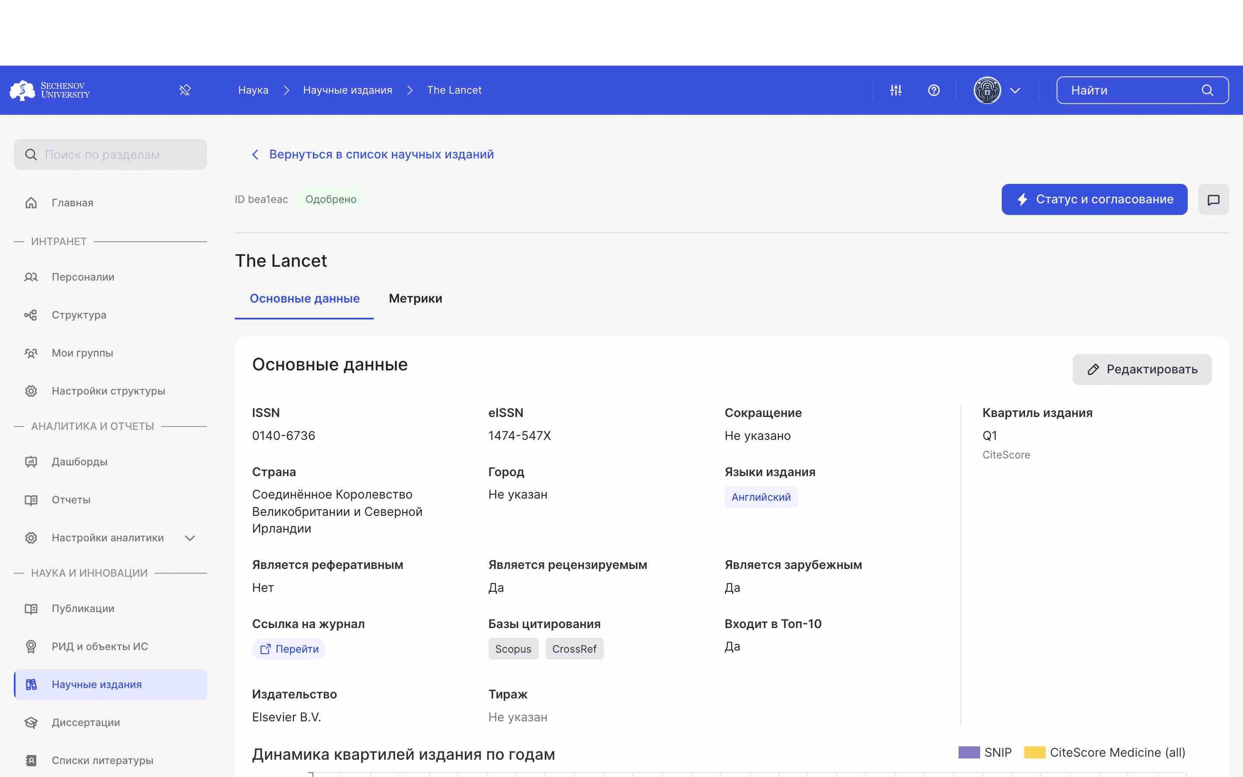1243x777 pixels.
Task: Click back arrow before Вернуться в список
Action: 255,155
